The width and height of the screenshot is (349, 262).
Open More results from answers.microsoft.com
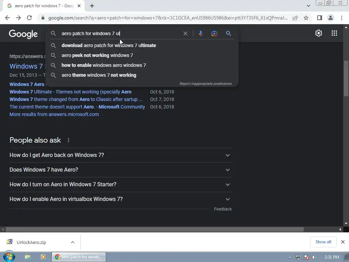54,114
